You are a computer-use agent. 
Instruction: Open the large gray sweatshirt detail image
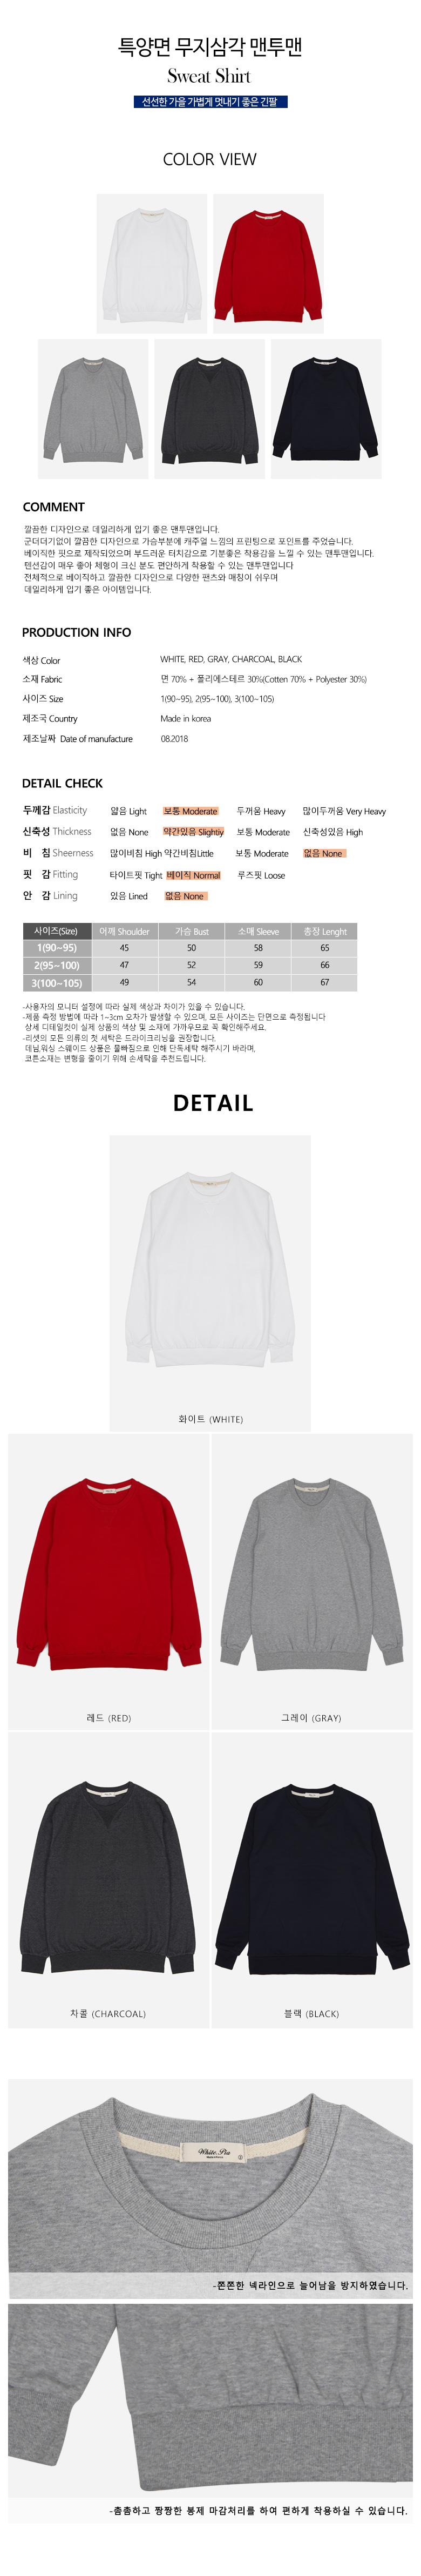(312, 1581)
